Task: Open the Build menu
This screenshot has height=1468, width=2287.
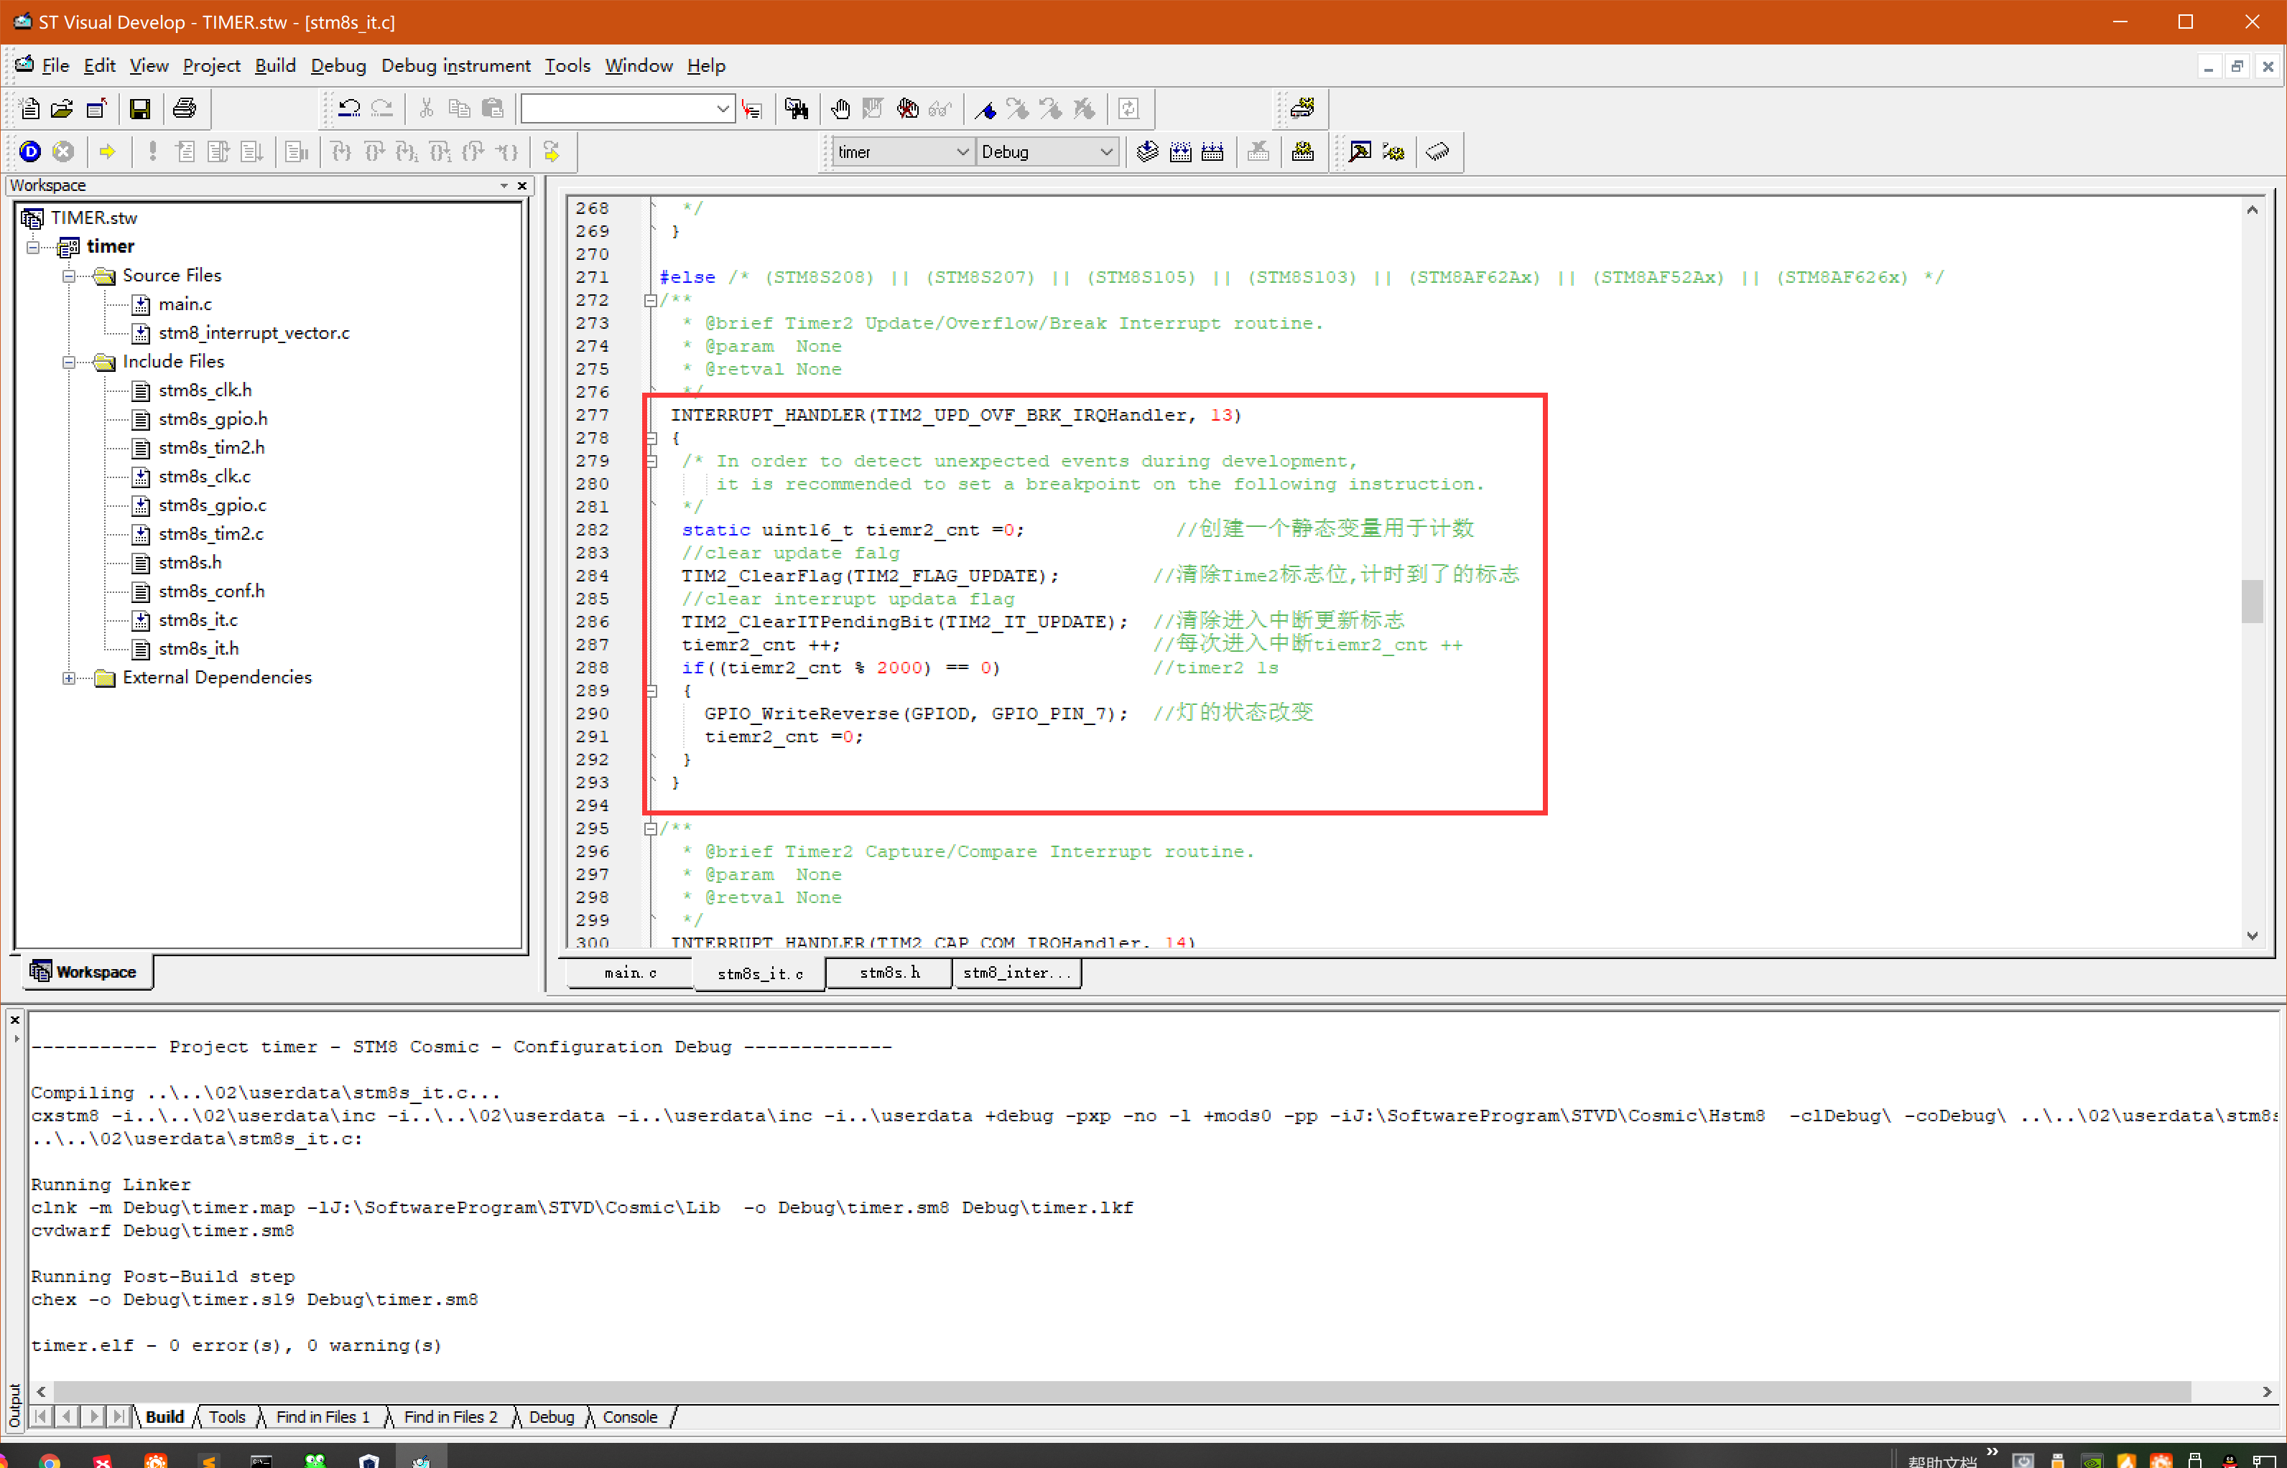Action: tap(276, 66)
